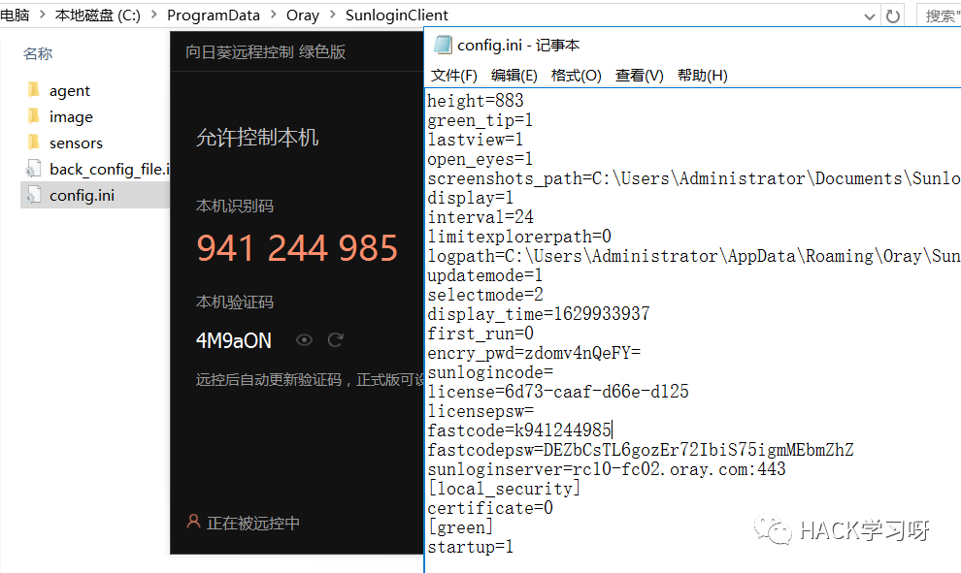Open the 格式(O) menu in Notepad

(x=576, y=76)
